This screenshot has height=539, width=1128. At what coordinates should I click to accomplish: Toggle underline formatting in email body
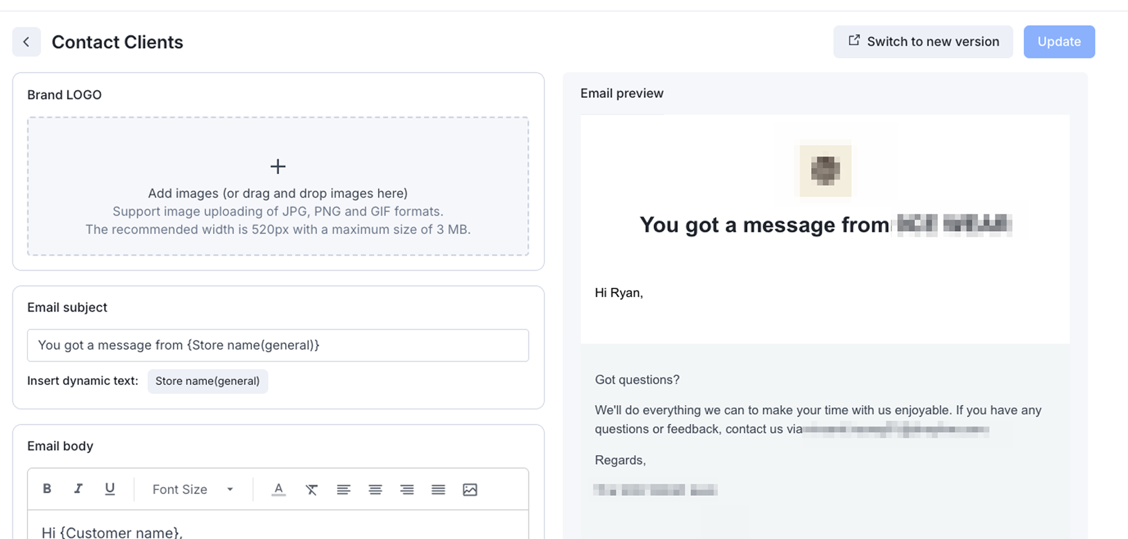point(110,489)
